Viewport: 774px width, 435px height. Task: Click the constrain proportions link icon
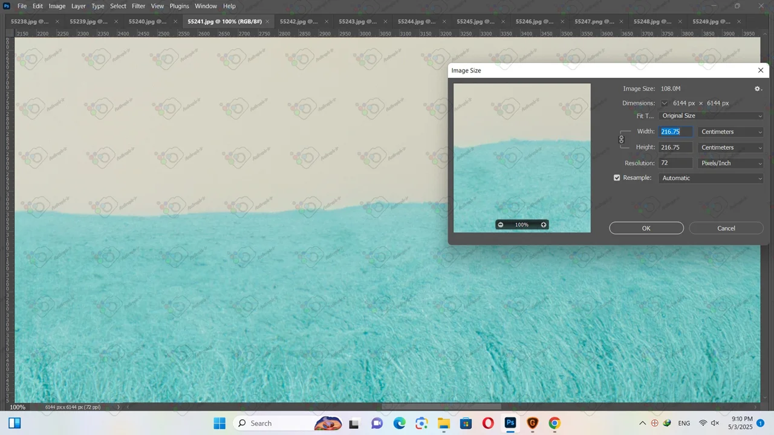[x=621, y=140]
